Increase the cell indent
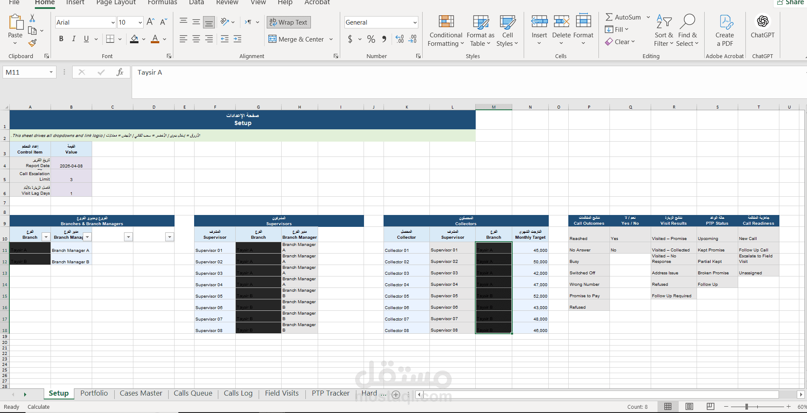 click(x=237, y=39)
